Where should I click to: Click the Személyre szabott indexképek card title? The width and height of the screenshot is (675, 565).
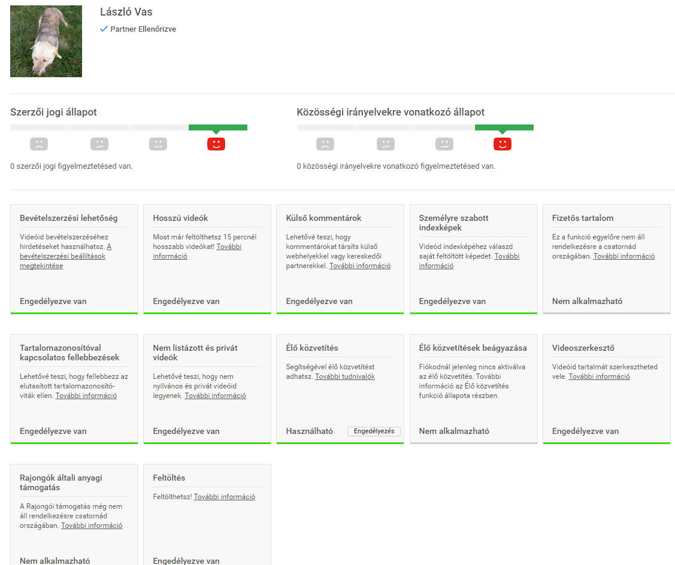point(454,223)
